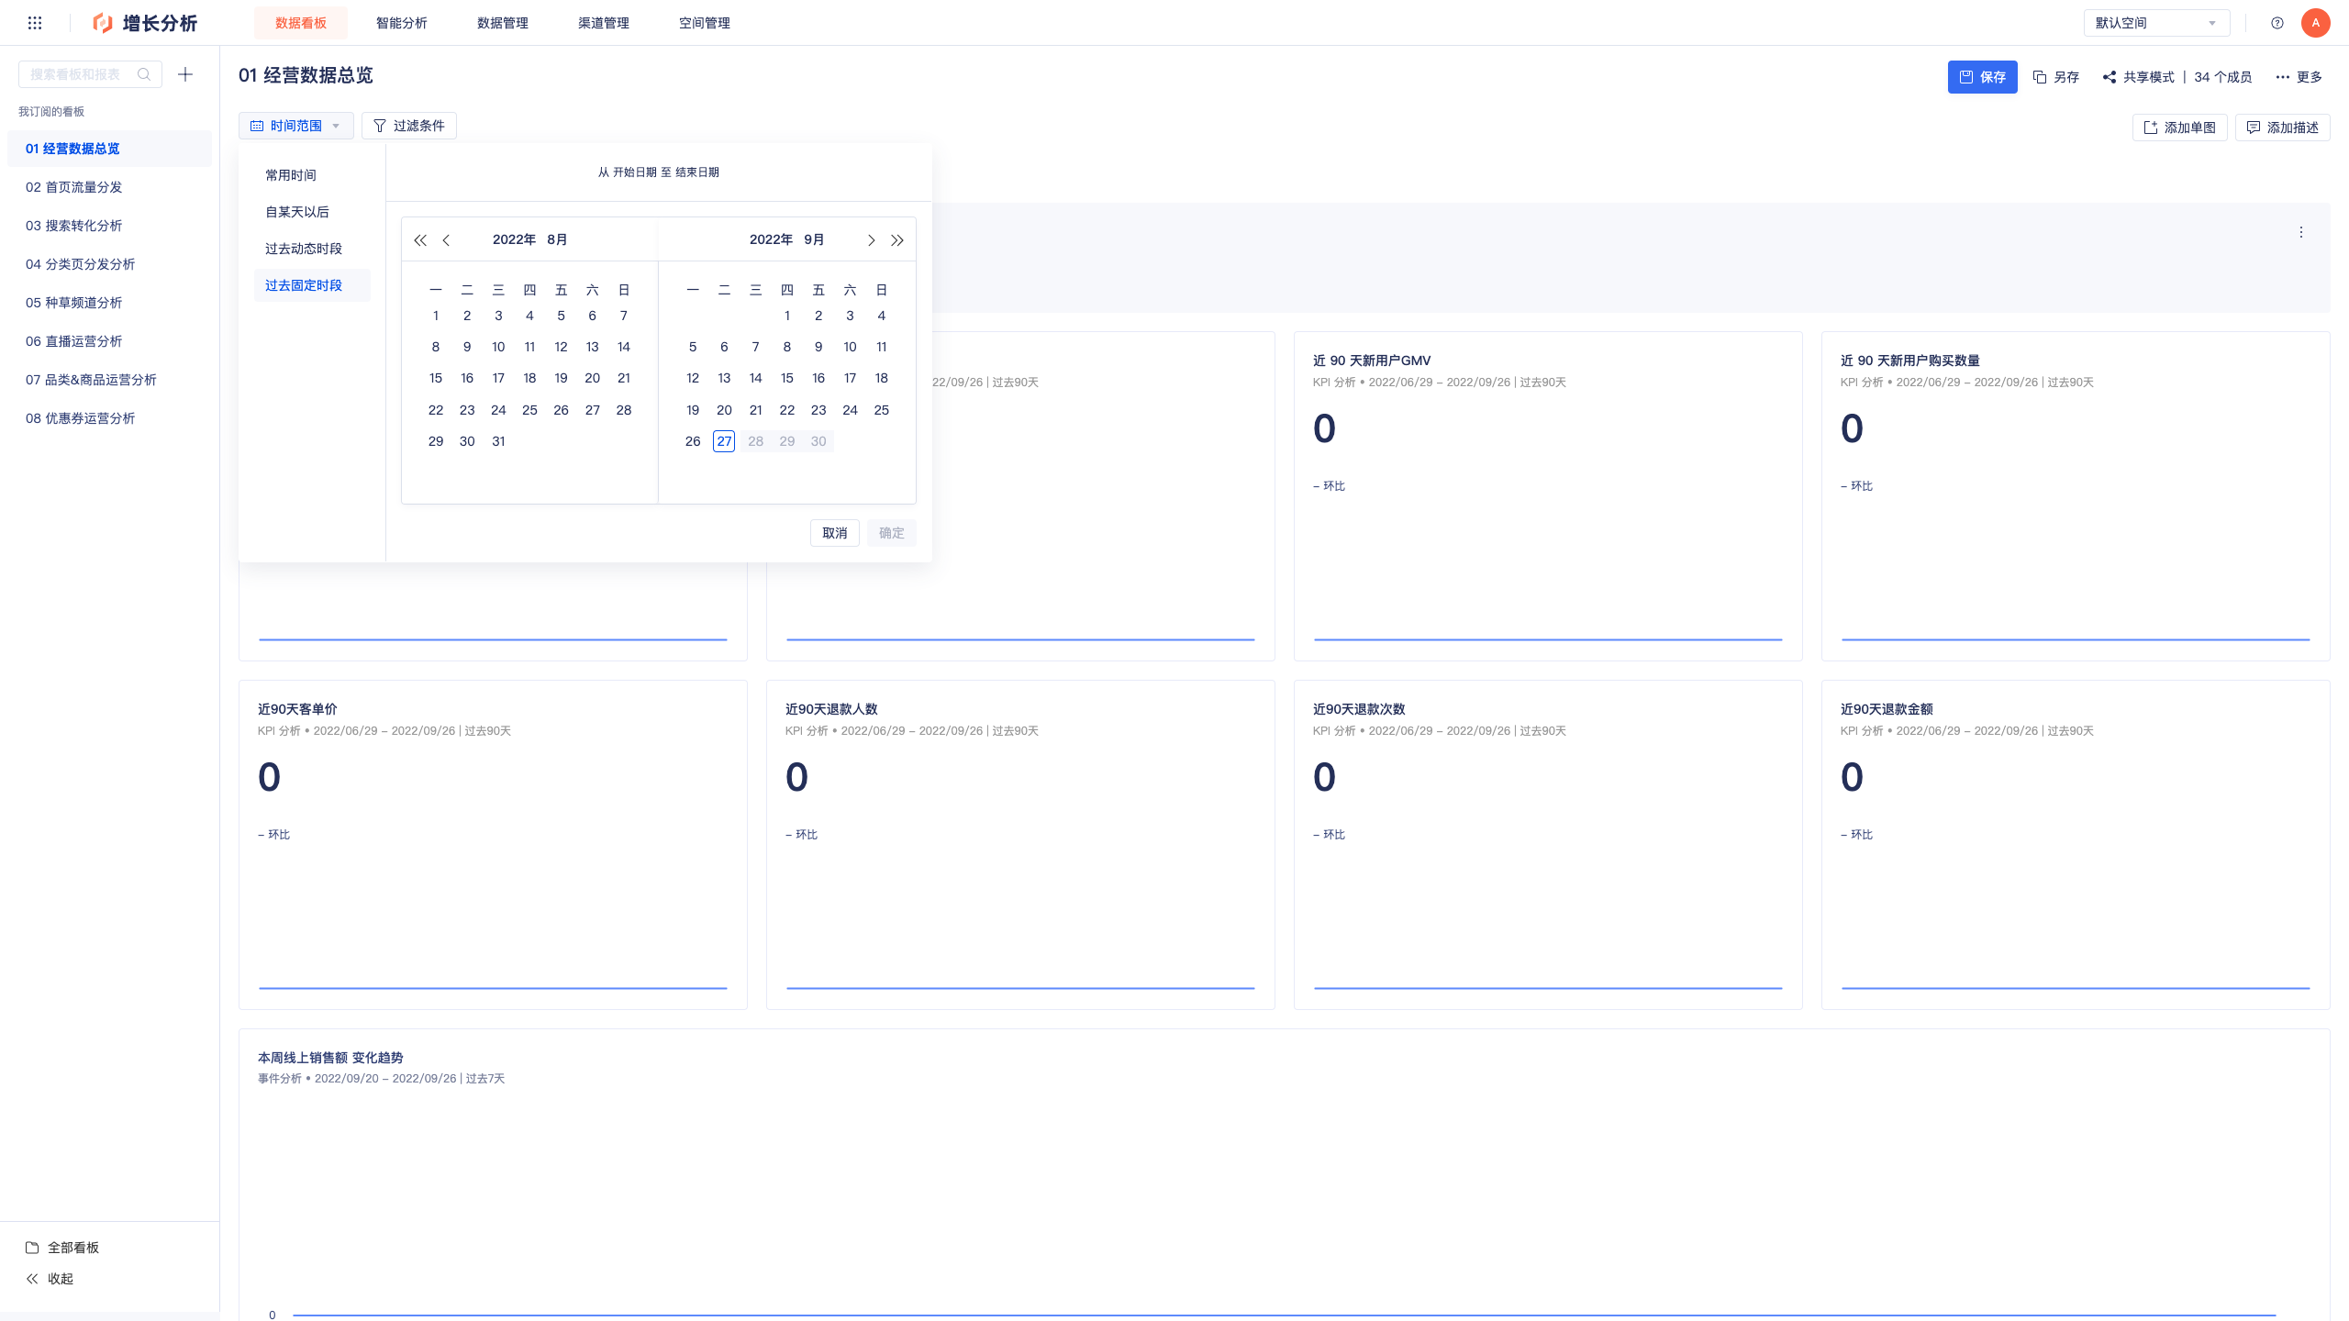The image size is (2349, 1321).
Task: Add a new board with plus icon
Action: pos(185,74)
